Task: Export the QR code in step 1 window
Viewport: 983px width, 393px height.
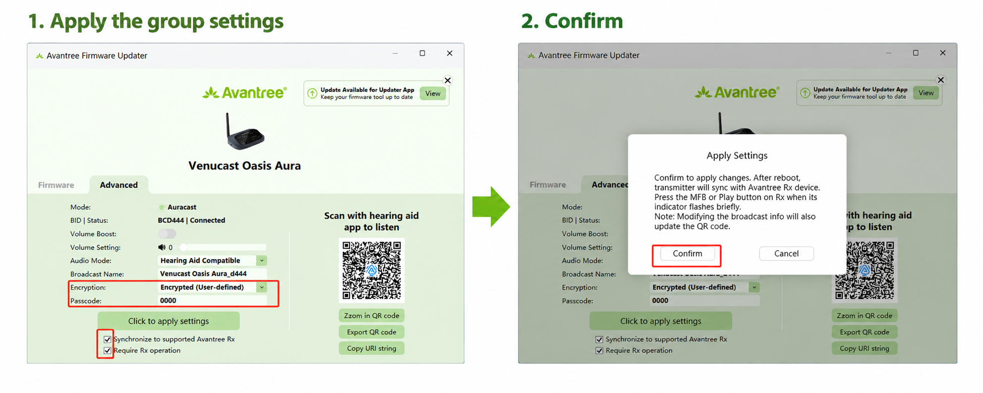Action: click(x=372, y=332)
